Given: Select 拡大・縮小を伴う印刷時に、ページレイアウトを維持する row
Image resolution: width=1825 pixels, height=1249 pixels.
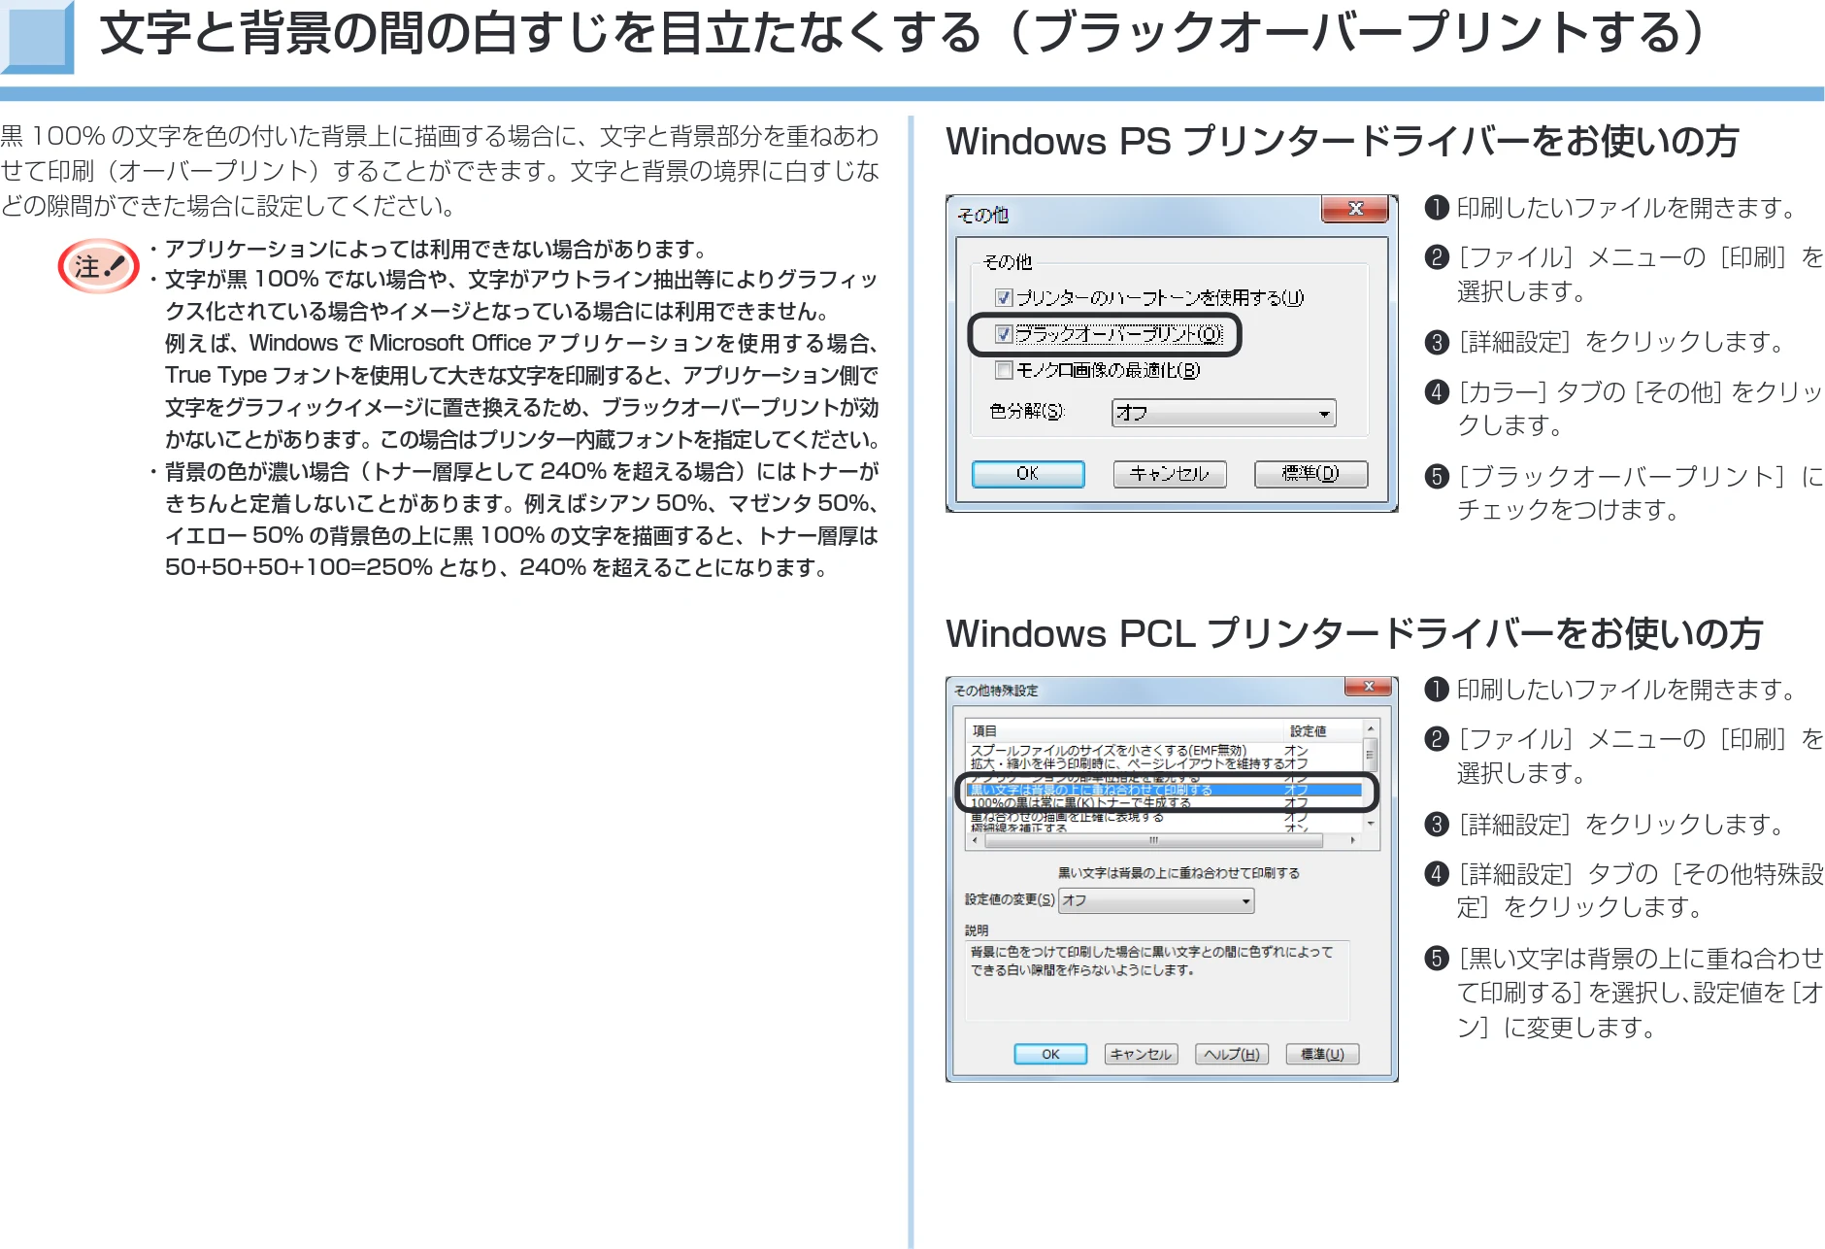Looking at the screenshot, I should point(1163,763).
